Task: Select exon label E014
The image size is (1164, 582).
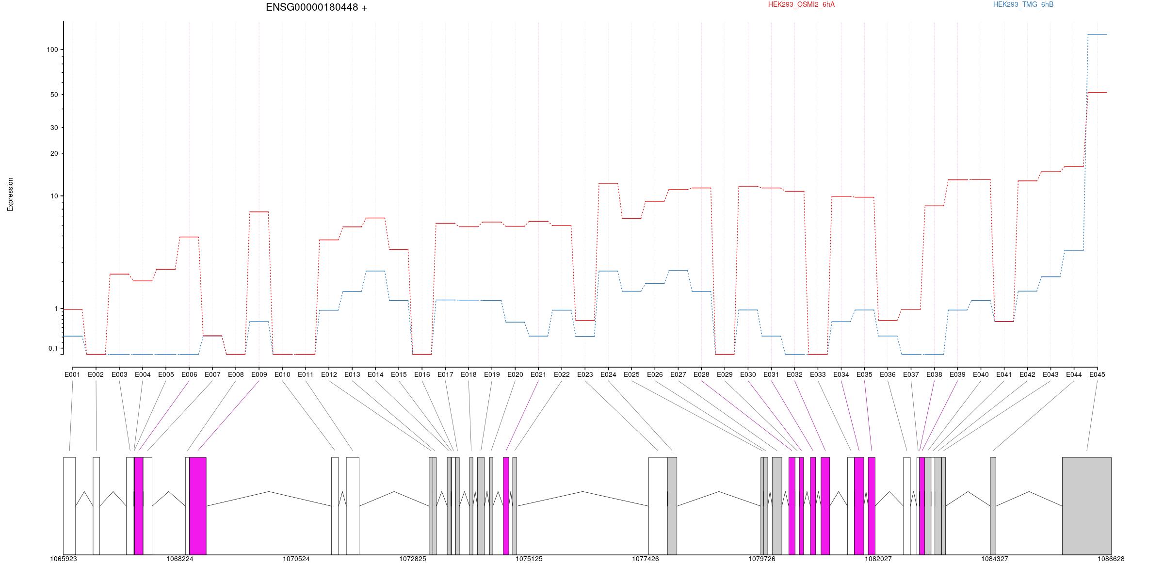Action: pyautogui.click(x=375, y=374)
